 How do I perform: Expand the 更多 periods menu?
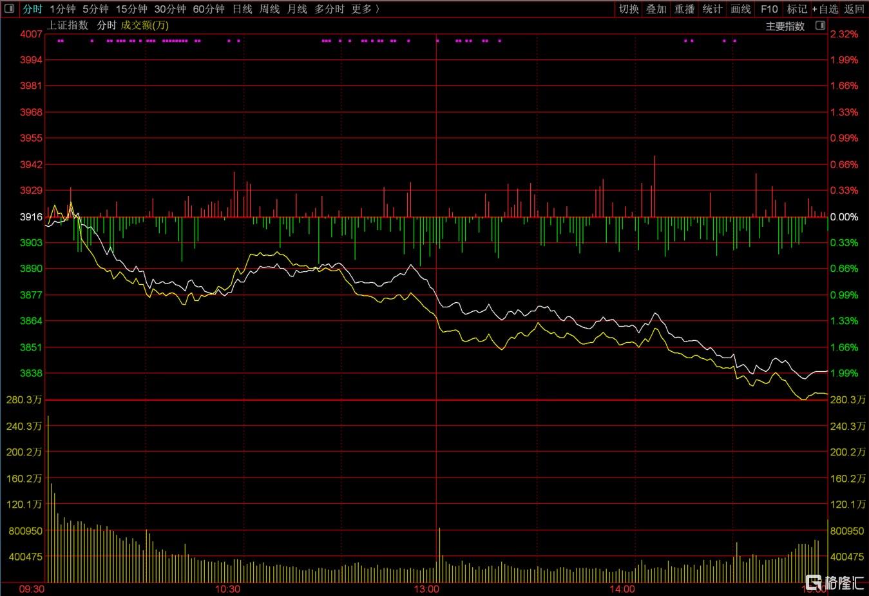(365, 9)
